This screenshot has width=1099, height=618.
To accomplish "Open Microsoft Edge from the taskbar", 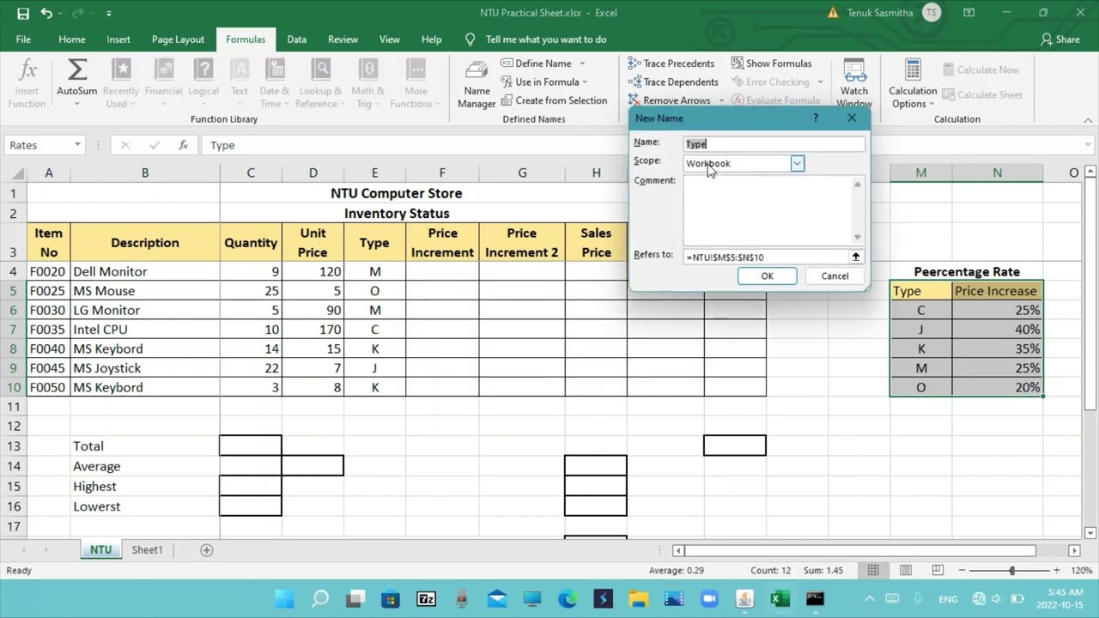I will [x=568, y=599].
